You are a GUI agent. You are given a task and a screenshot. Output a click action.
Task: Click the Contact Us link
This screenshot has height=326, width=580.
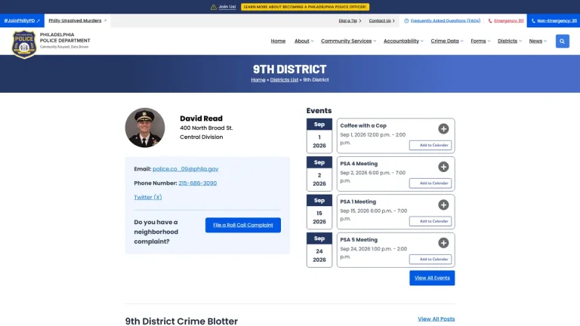pos(381,20)
